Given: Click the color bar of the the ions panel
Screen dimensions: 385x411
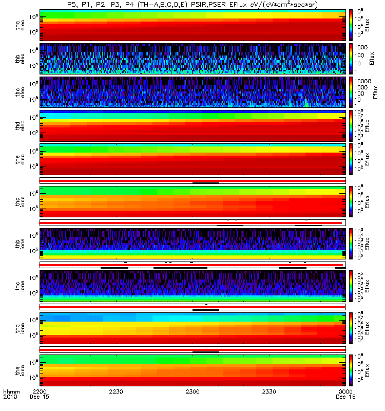Looking at the screenshot, I should 351,370.
